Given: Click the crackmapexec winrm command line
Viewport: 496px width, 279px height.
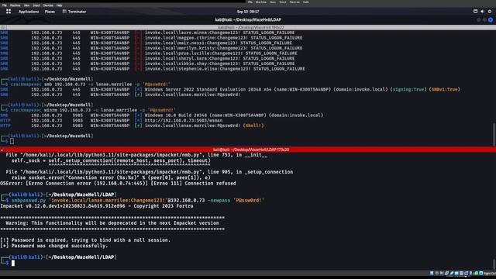Looking at the screenshot, I should [x=88, y=110].
